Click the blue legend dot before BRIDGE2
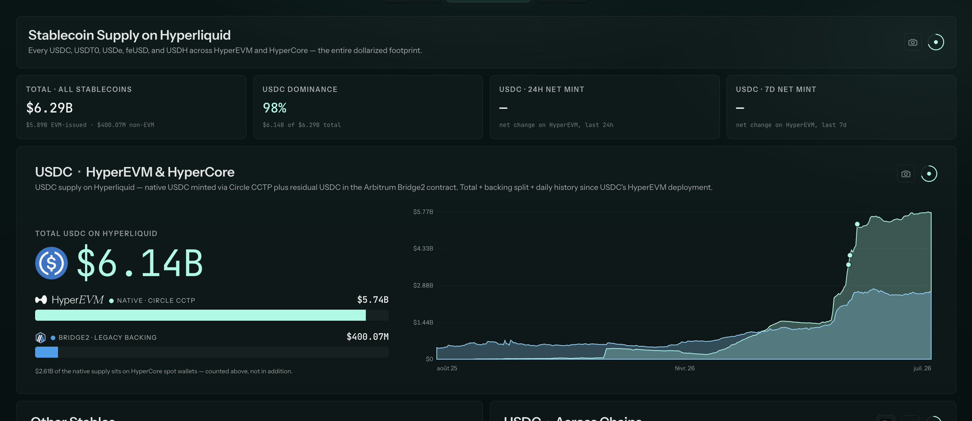This screenshot has width=972, height=421. tap(53, 338)
